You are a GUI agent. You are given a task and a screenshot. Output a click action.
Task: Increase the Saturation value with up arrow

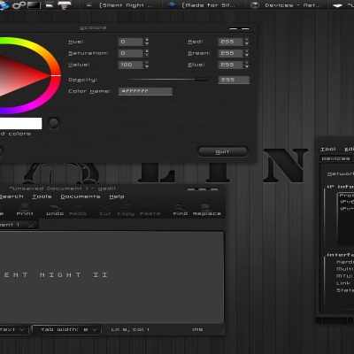point(147,51)
